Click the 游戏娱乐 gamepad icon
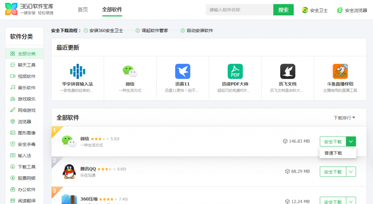This screenshot has height=204, width=373. click(13, 99)
